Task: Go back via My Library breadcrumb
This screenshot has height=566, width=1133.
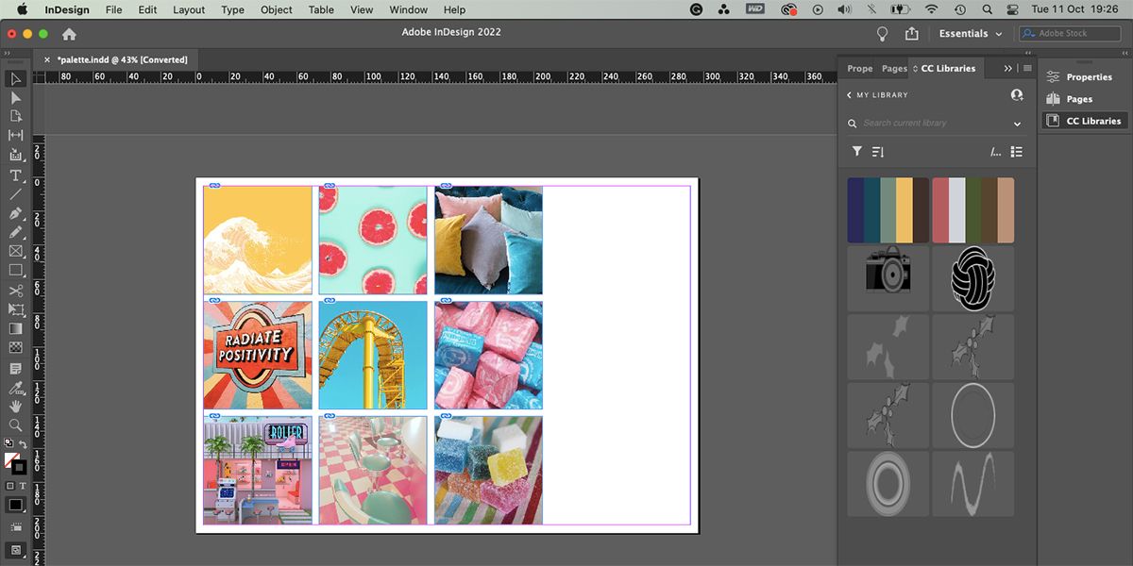Action: pyautogui.click(x=873, y=94)
